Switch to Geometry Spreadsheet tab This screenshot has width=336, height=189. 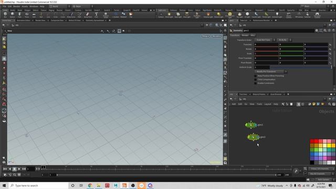click(94, 20)
